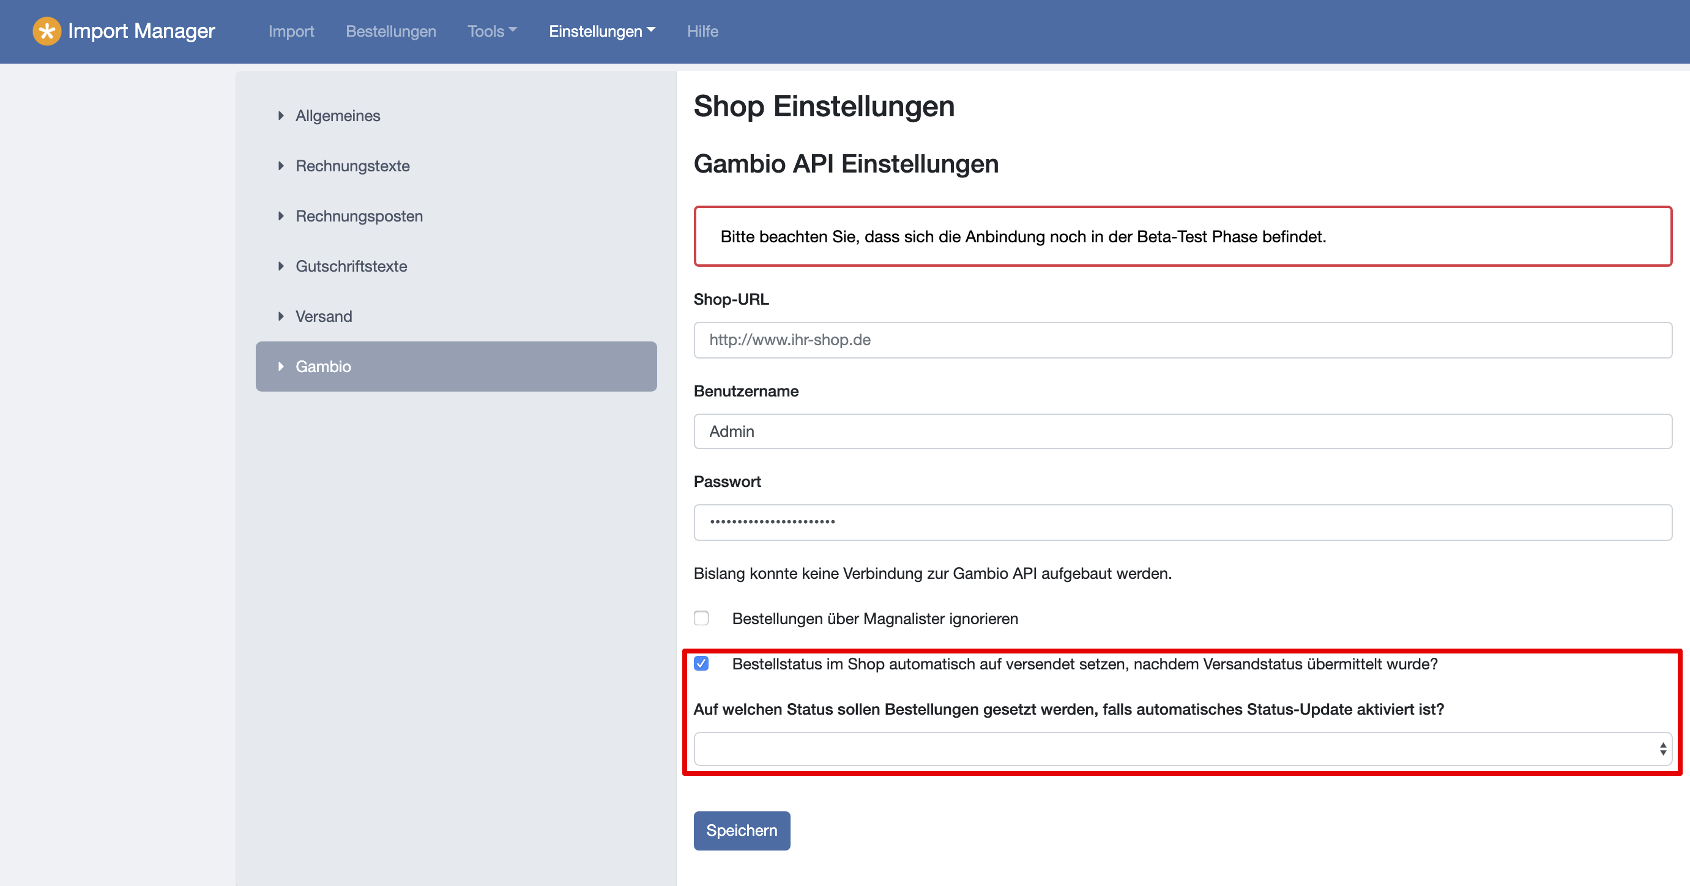
Task: Uncheck the automatic Bestellstatus versendet checkbox
Action: pos(701,663)
